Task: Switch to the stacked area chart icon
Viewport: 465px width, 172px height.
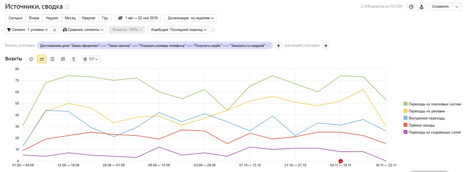Action: pyautogui.click(x=52, y=59)
